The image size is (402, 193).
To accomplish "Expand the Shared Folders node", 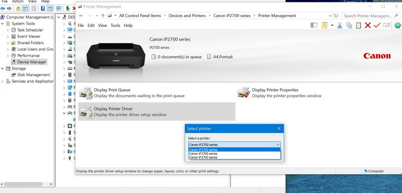I will [8, 43].
